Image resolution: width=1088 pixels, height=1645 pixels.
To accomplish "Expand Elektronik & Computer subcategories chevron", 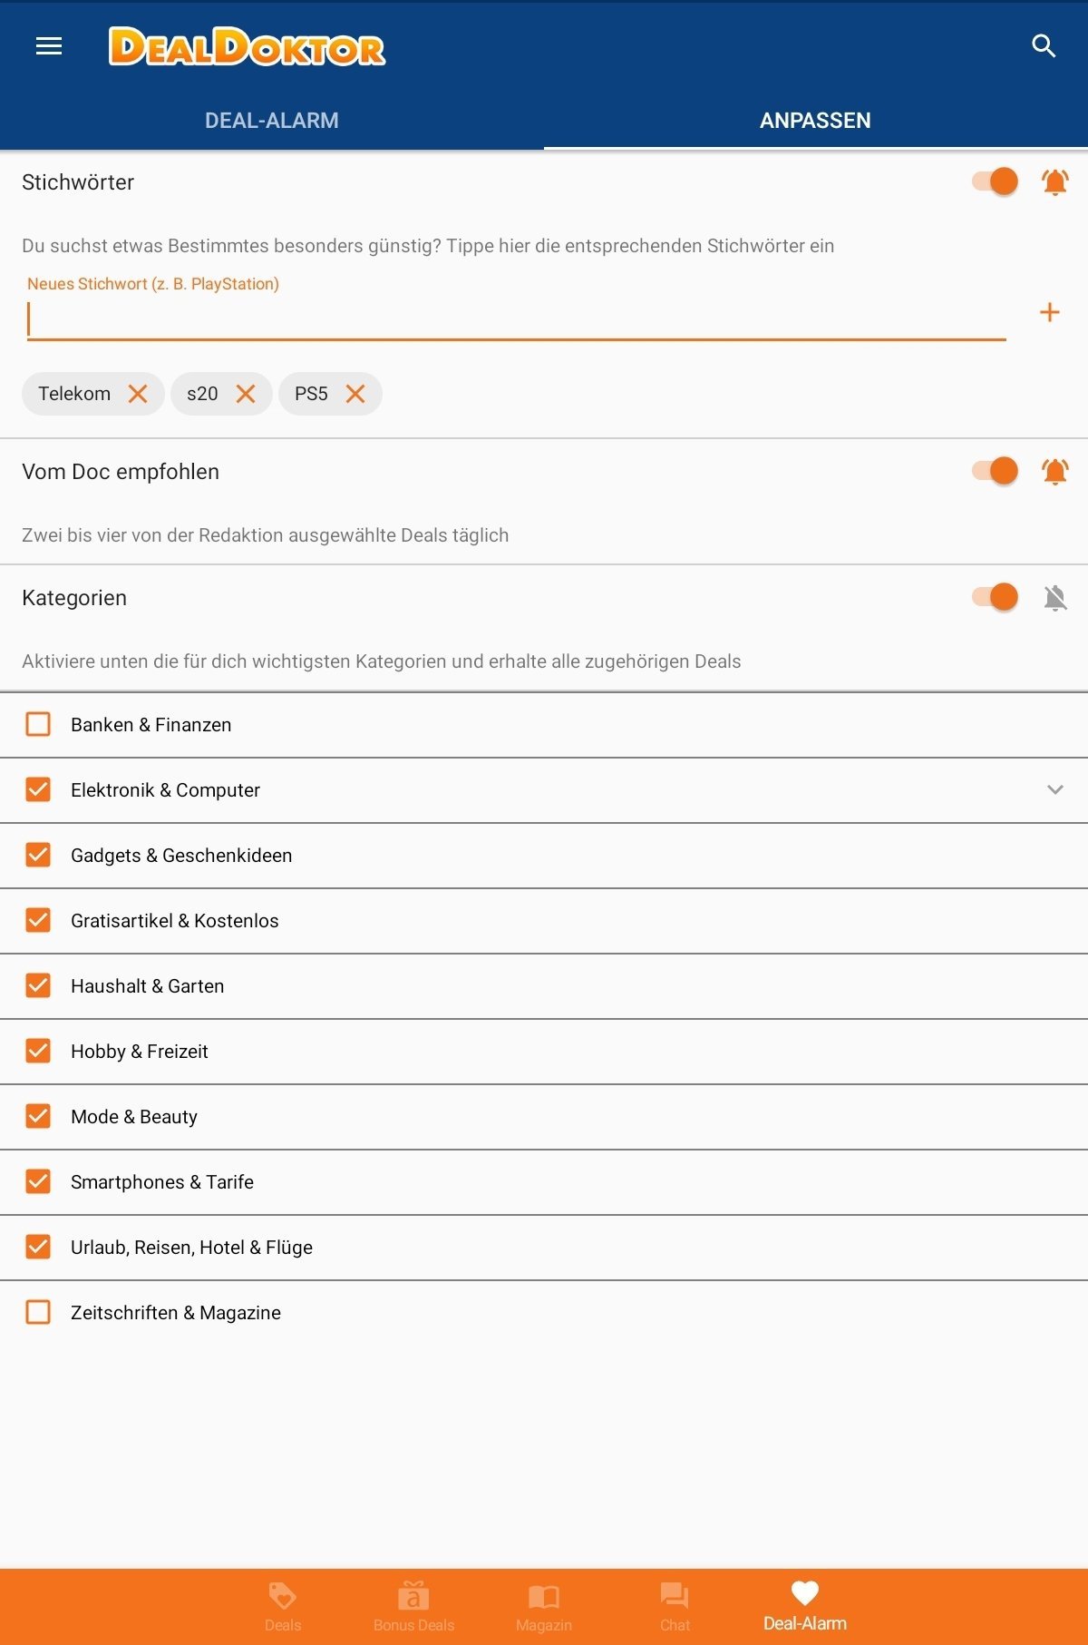I will (x=1054, y=789).
